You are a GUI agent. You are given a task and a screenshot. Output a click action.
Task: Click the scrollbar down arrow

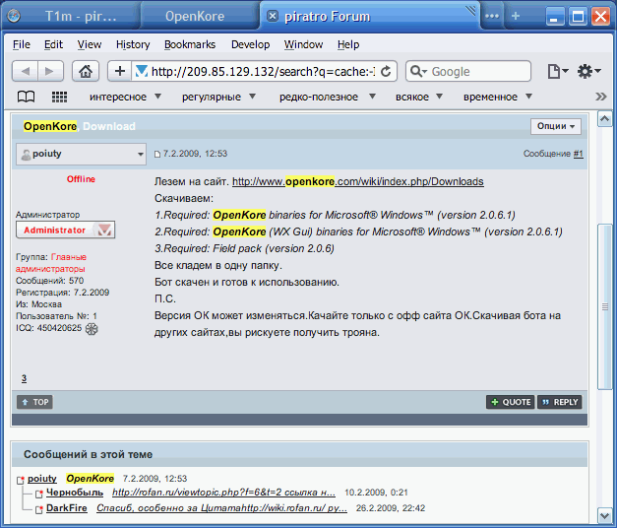point(604,515)
